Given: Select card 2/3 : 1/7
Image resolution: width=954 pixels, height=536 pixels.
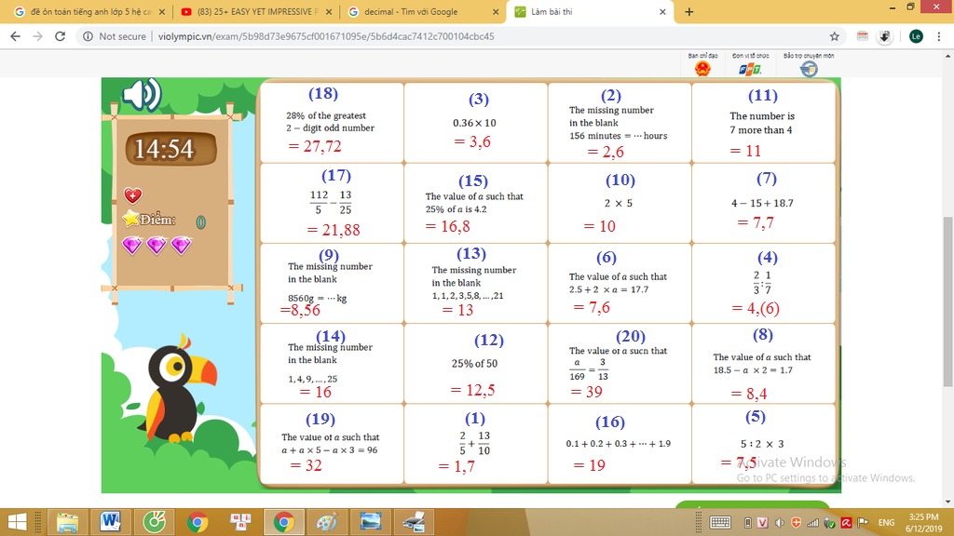Looking at the screenshot, I should pyautogui.click(x=763, y=283).
